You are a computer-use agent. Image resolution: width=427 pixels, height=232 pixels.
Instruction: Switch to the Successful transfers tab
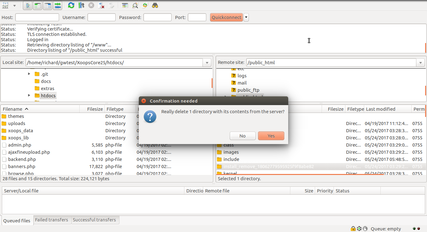tap(94, 220)
